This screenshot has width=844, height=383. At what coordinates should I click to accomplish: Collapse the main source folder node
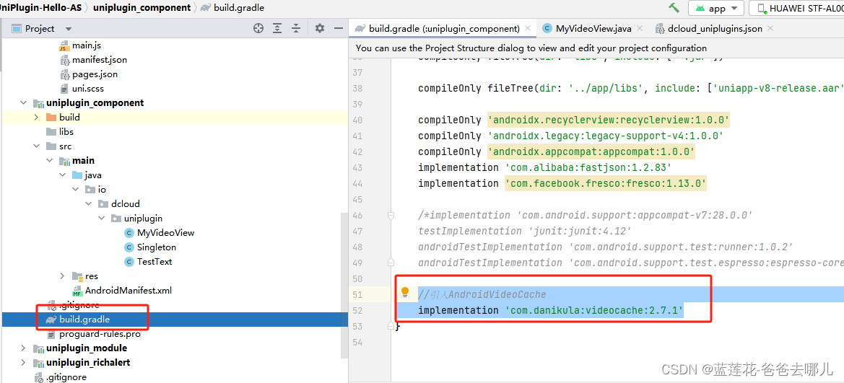(x=50, y=161)
